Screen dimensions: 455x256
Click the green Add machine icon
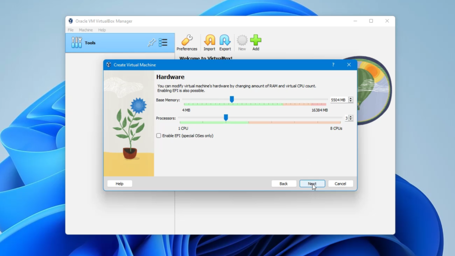tap(255, 43)
